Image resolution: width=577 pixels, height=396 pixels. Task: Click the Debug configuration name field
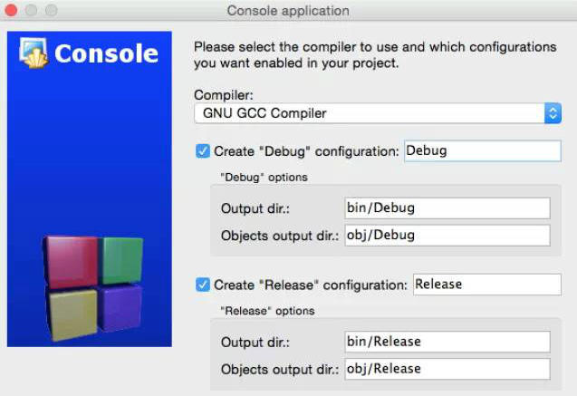click(x=482, y=150)
